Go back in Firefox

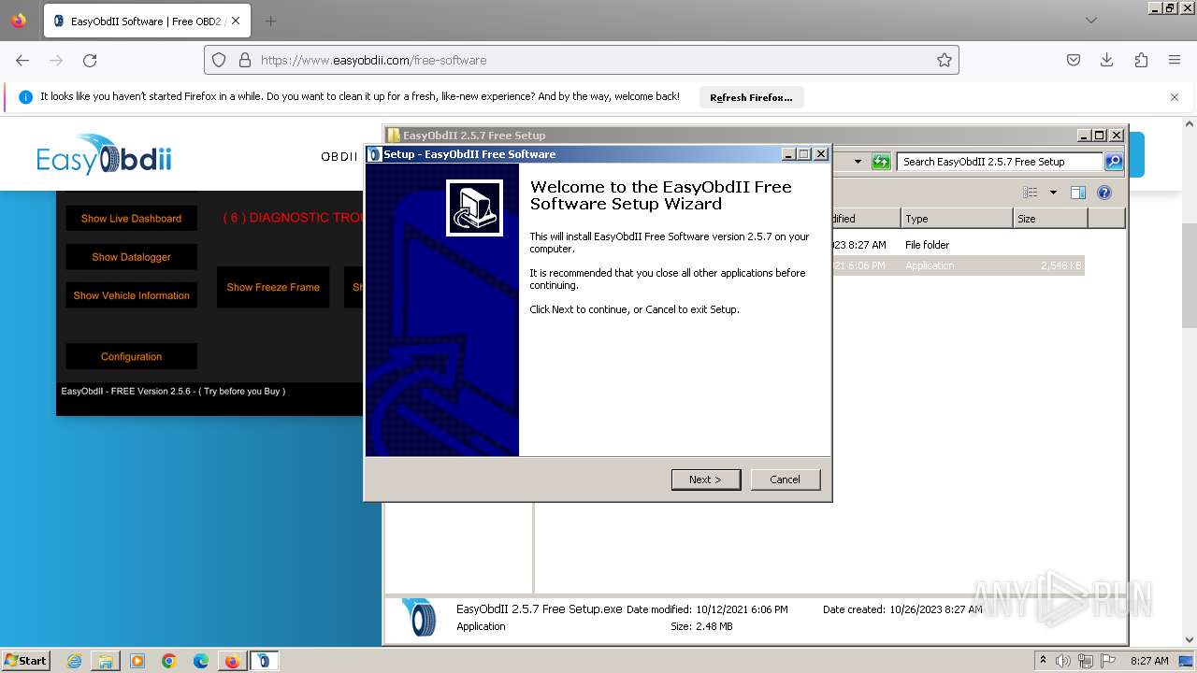(x=22, y=60)
